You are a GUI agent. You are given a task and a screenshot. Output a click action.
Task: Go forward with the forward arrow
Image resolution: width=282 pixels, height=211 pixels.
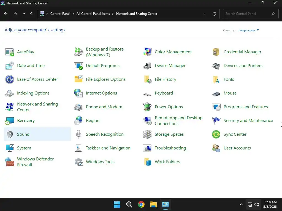point(15,14)
